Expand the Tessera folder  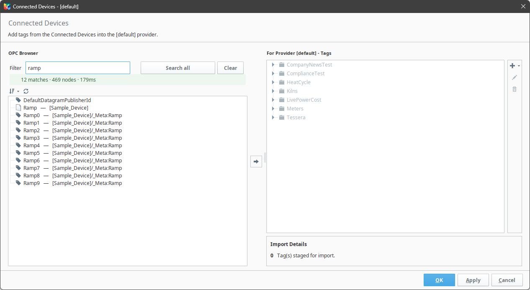tap(273, 118)
